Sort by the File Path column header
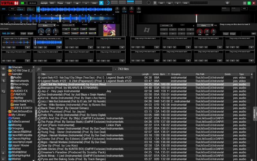 209,74
